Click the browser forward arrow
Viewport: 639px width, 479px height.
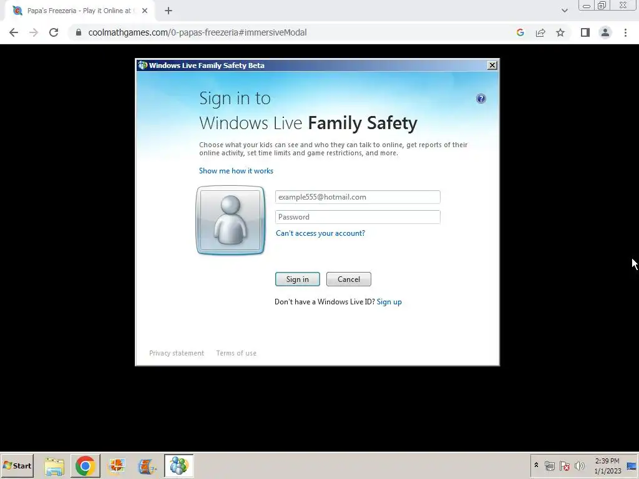click(34, 32)
